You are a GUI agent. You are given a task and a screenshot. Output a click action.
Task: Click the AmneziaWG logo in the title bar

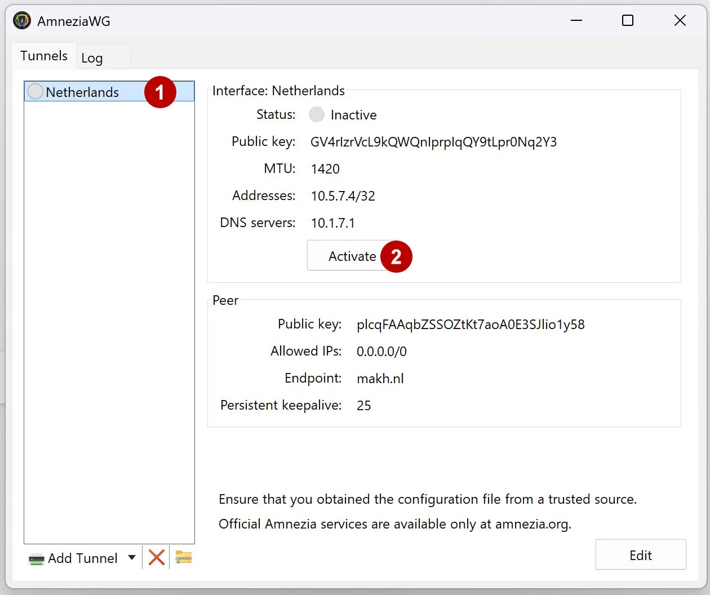pos(21,20)
